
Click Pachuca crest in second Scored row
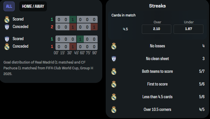tap(7, 39)
